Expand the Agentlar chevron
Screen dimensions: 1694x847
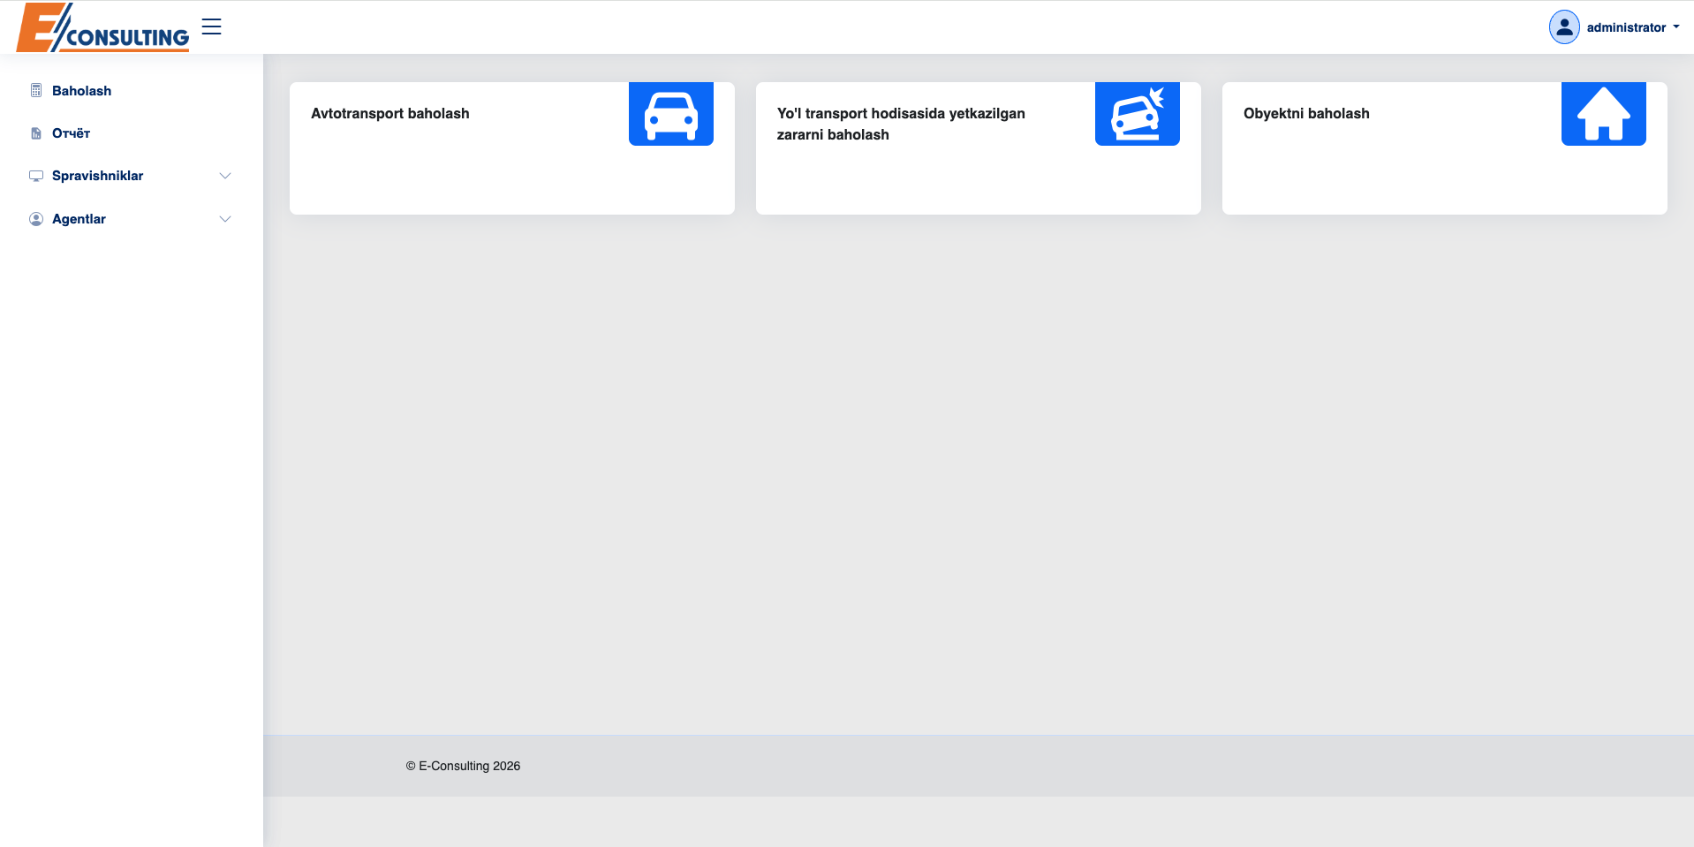pyautogui.click(x=225, y=219)
